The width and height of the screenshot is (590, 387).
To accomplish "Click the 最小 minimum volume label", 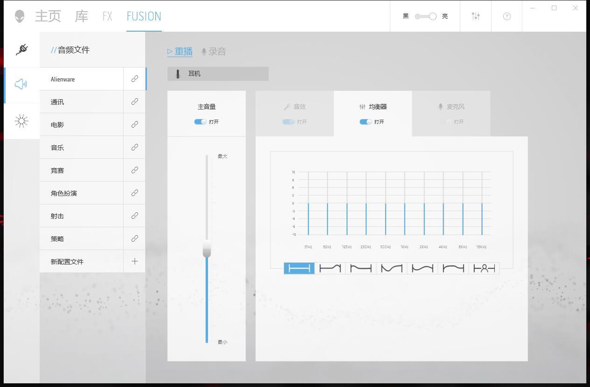I will 222,342.
